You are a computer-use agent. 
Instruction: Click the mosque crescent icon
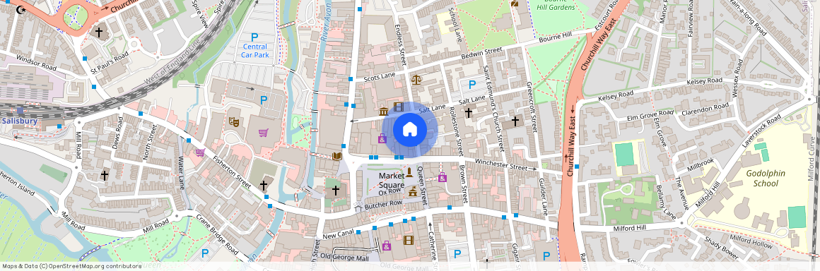coord(20,9)
